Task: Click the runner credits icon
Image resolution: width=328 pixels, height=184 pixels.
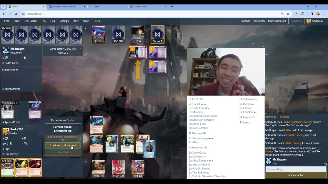Action: tap(25, 139)
